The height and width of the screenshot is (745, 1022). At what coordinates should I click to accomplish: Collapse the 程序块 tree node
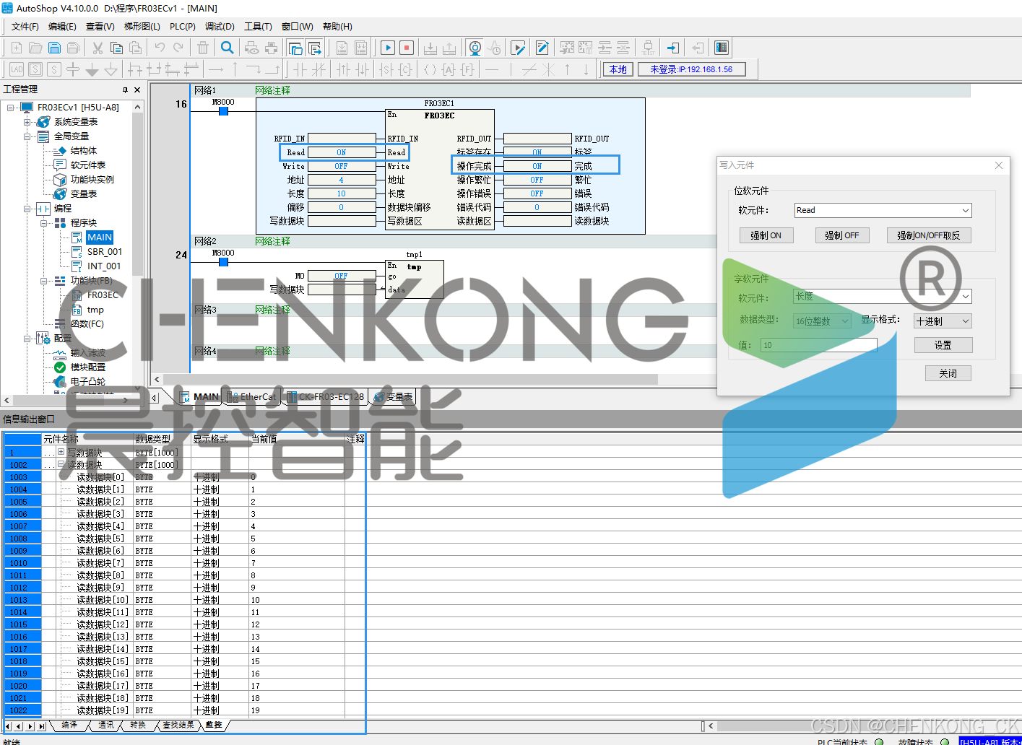click(x=44, y=223)
